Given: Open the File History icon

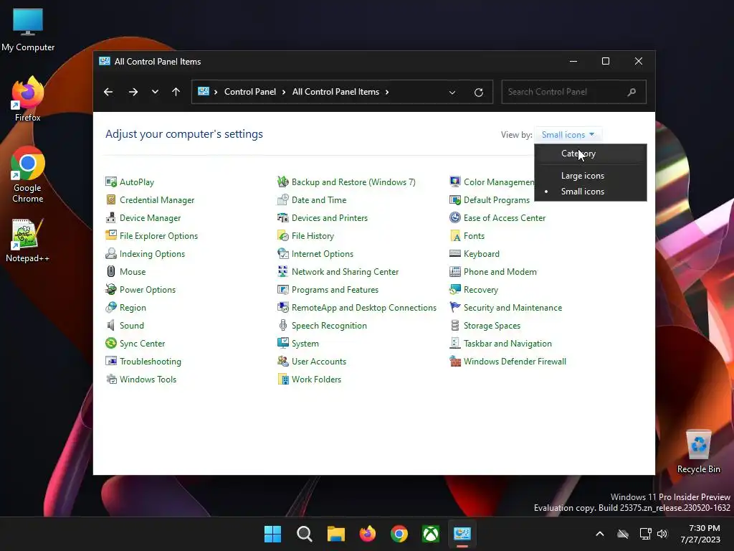Looking at the screenshot, I should [x=282, y=235].
